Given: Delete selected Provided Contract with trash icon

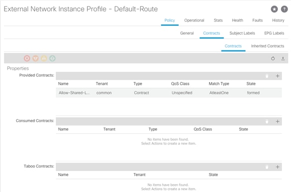Looking at the screenshot, I should coord(267,76).
